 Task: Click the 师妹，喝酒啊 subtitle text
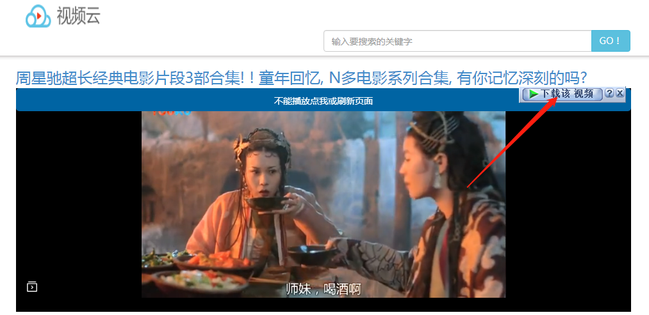(324, 289)
